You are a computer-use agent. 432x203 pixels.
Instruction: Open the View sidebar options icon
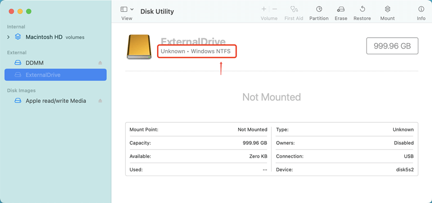124,9
